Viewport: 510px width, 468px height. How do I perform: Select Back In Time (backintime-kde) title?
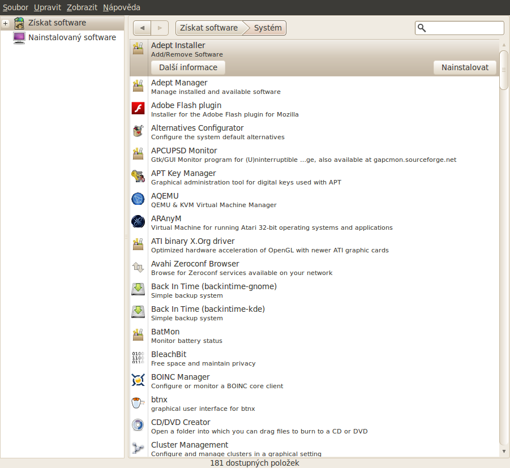point(208,309)
